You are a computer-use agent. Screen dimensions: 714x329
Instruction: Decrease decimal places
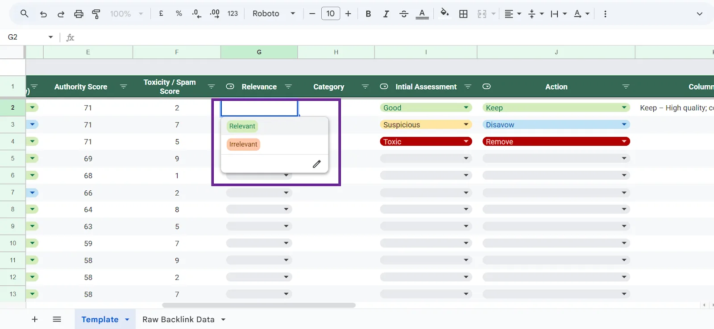coord(196,14)
